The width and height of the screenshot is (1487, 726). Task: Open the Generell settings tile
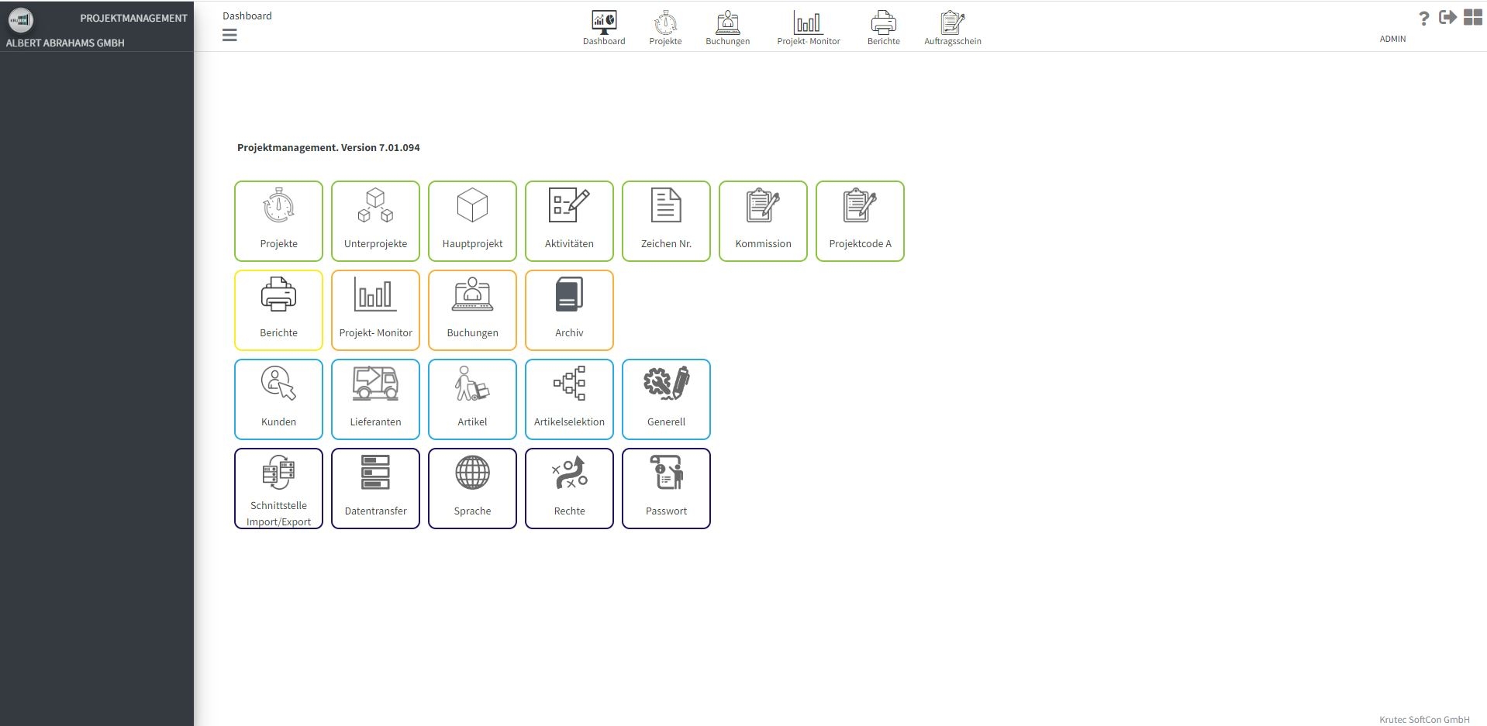point(666,399)
